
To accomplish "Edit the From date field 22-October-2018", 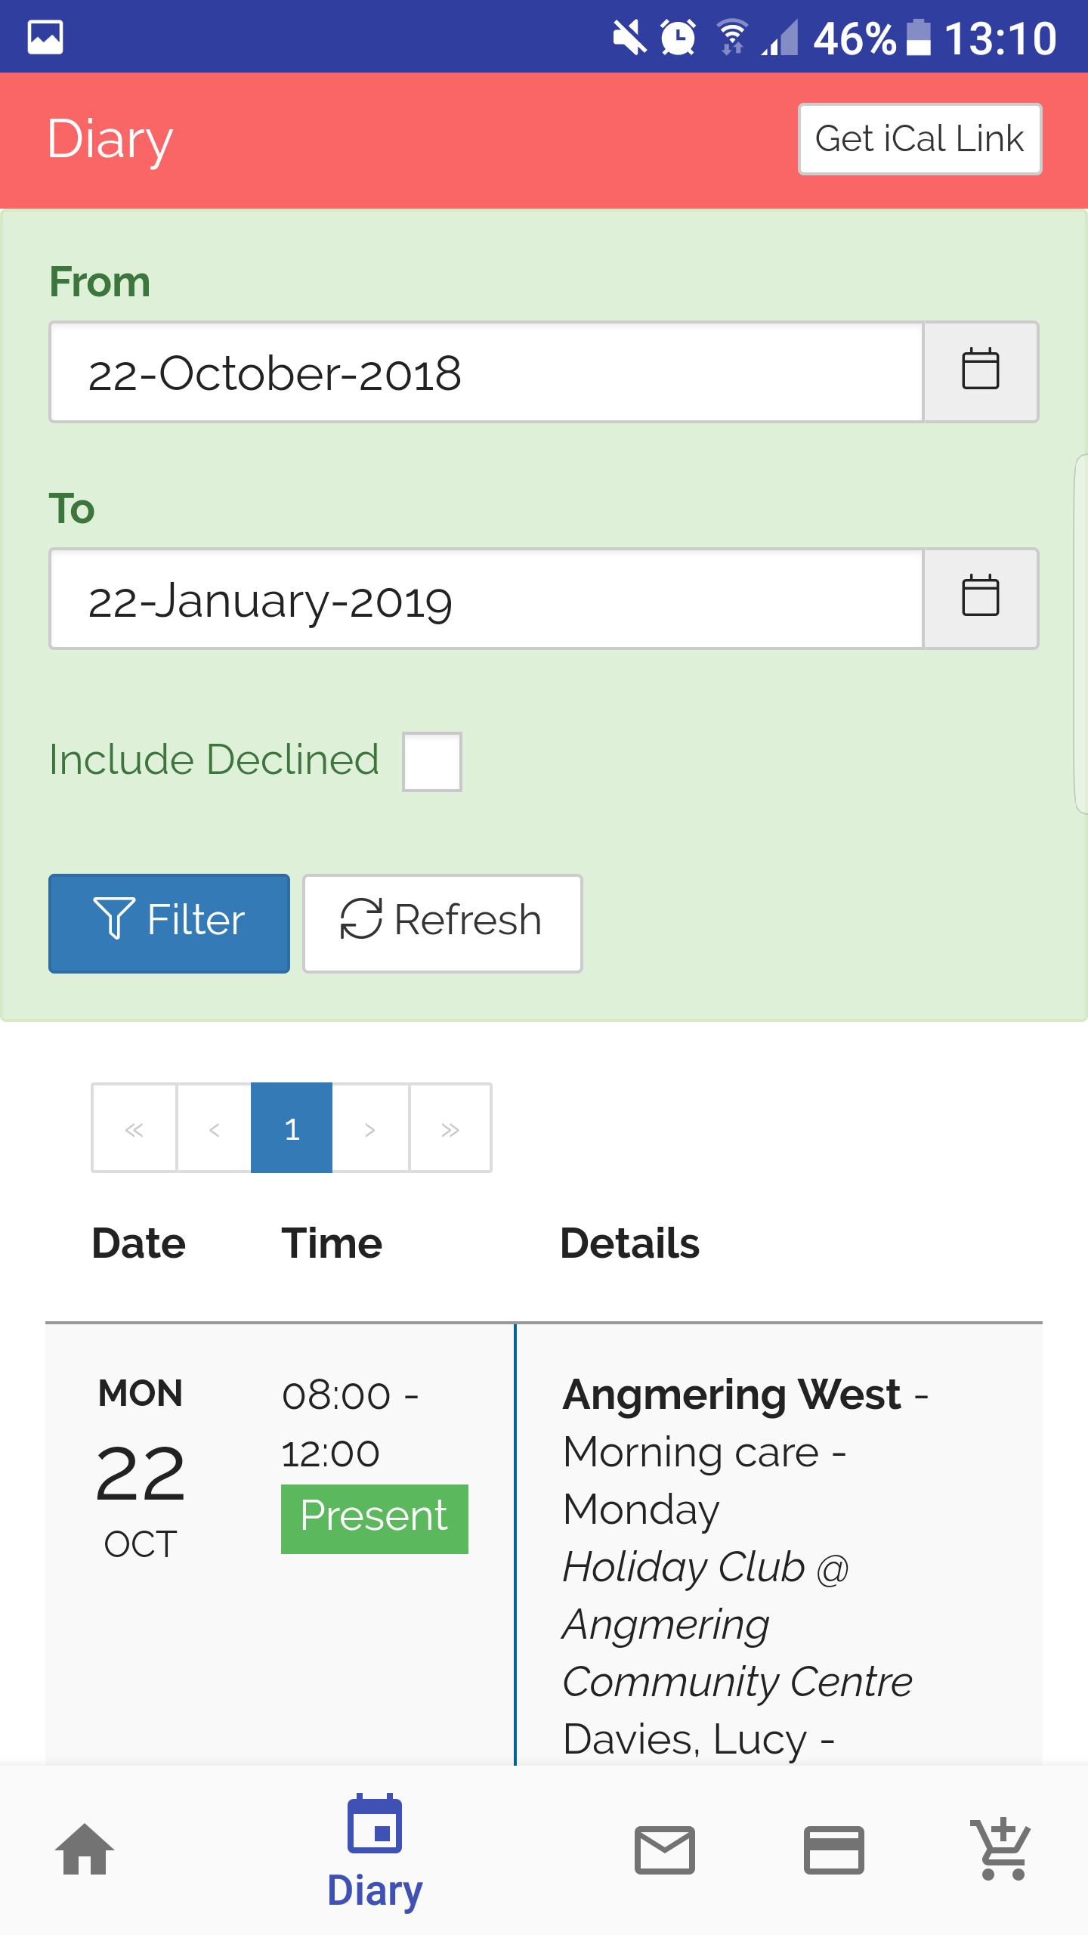I will point(487,372).
